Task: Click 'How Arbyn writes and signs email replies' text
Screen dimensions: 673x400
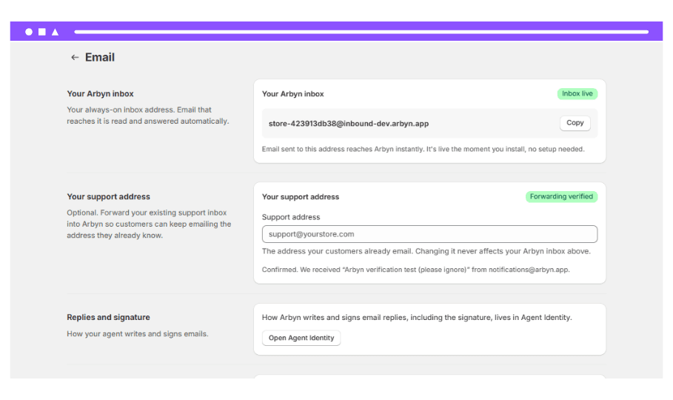Action: tap(417, 318)
